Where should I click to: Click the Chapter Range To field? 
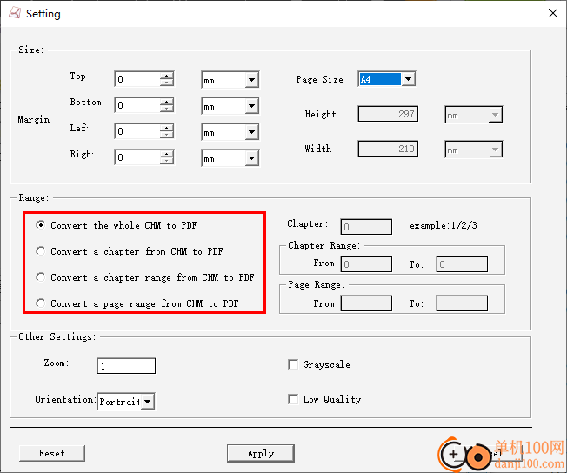(x=462, y=264)
